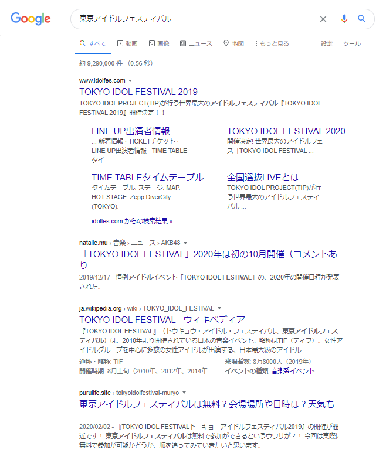The image size is (376, 460).
Task: Open 全国選抜LIVEとは sitelink
Action: 267,177
